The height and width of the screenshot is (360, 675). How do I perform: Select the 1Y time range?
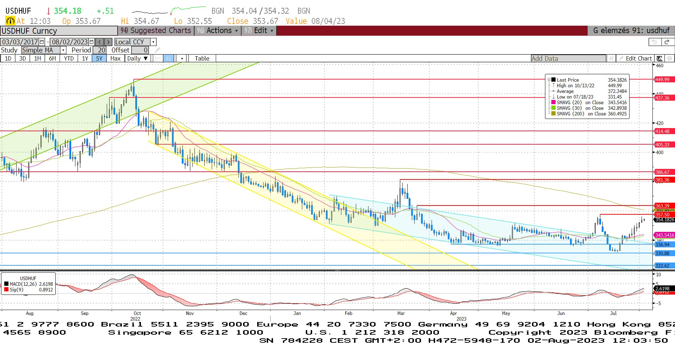point(85,58)
